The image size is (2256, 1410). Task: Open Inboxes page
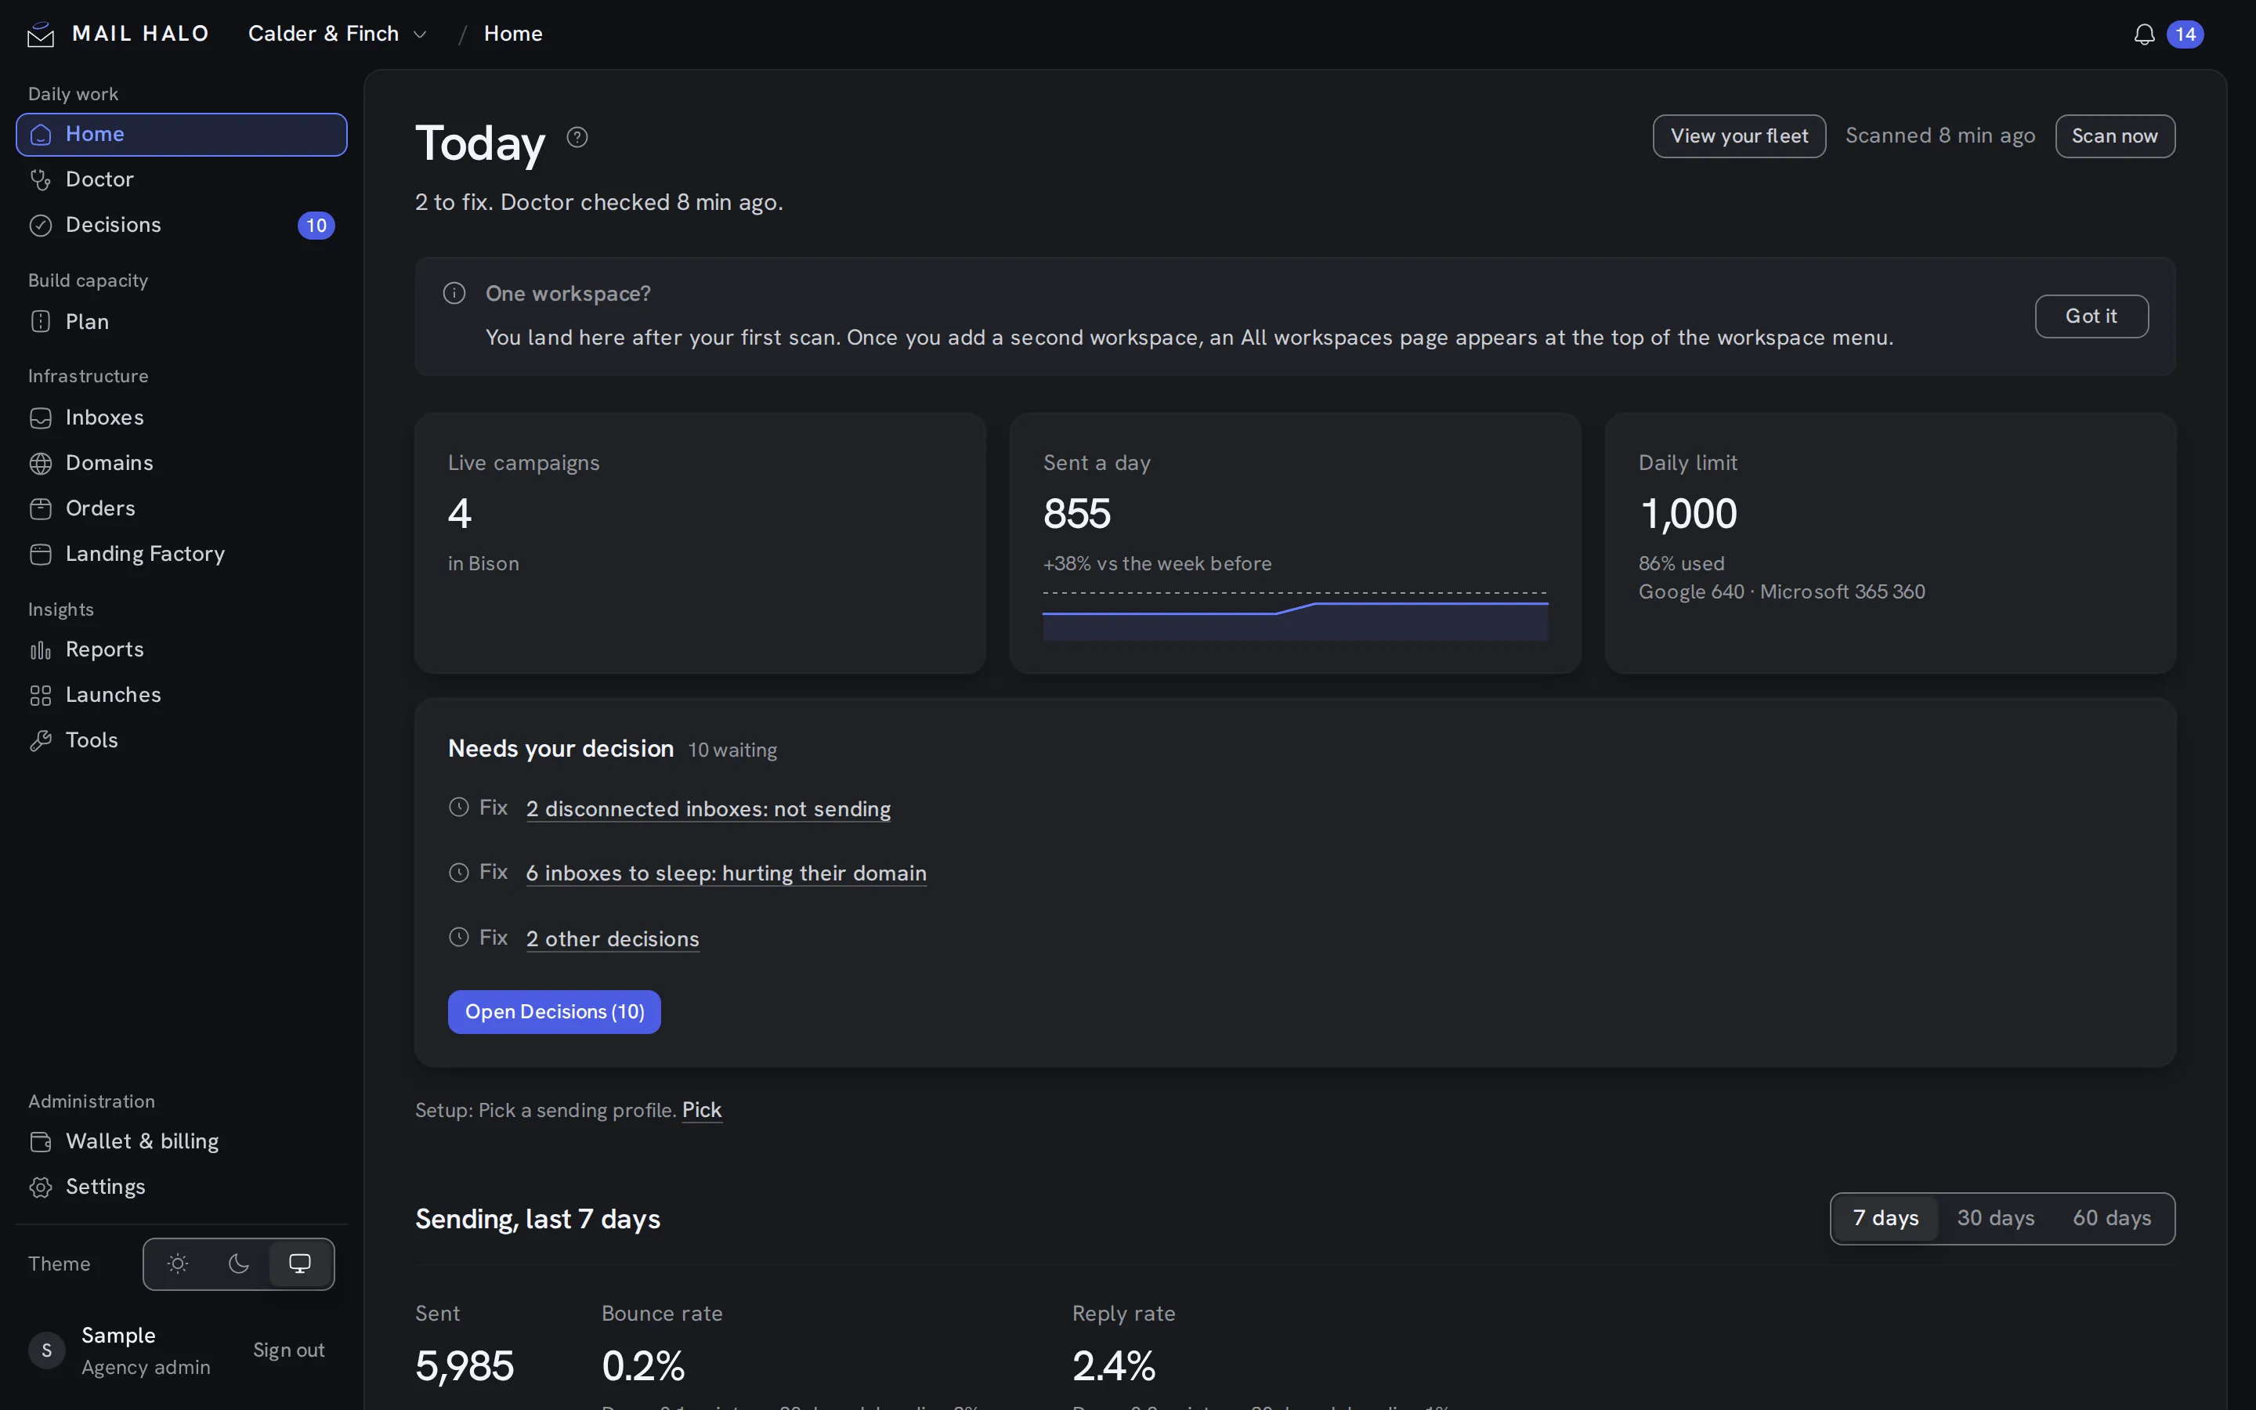pyautogui.click(x=182, y=418)
